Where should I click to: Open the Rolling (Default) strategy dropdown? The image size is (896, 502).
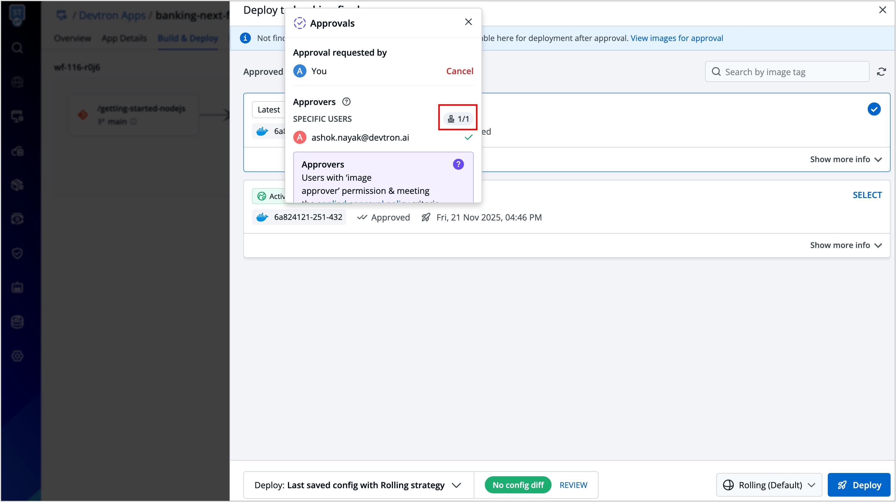tap(769, 485)
